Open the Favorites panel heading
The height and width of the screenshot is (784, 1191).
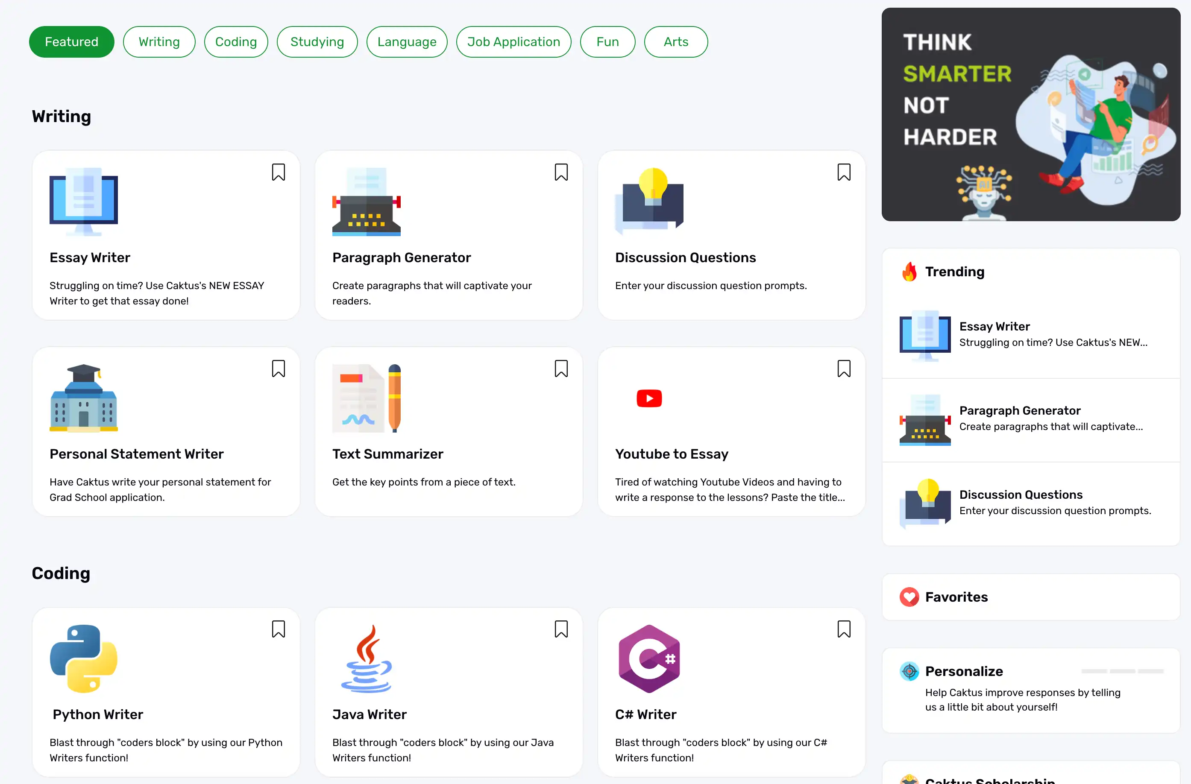(956, 597)
